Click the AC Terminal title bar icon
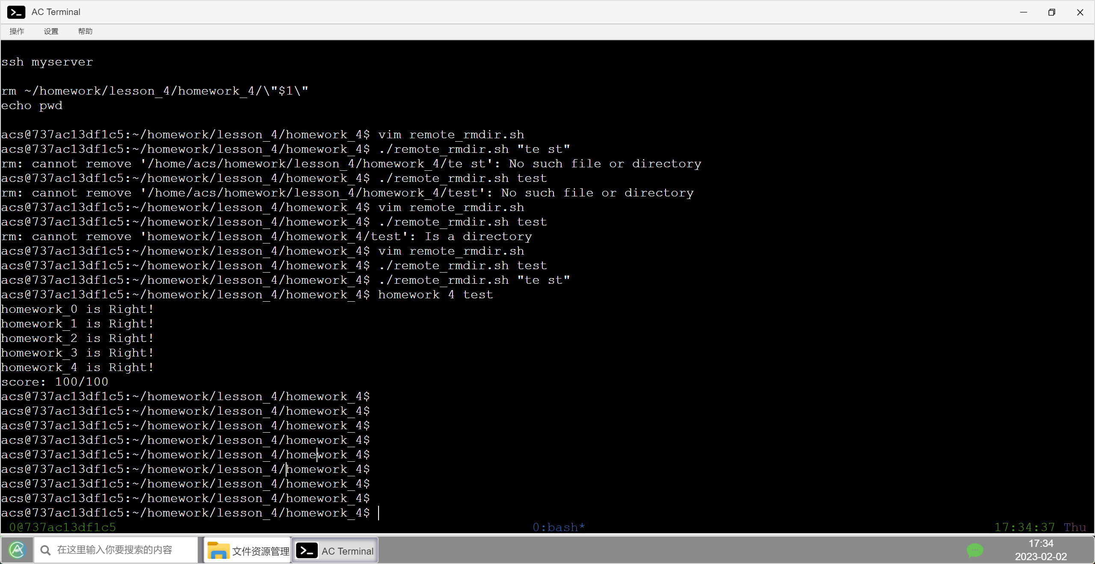Viewport: 1095px width, 564px height. point(16,12)
